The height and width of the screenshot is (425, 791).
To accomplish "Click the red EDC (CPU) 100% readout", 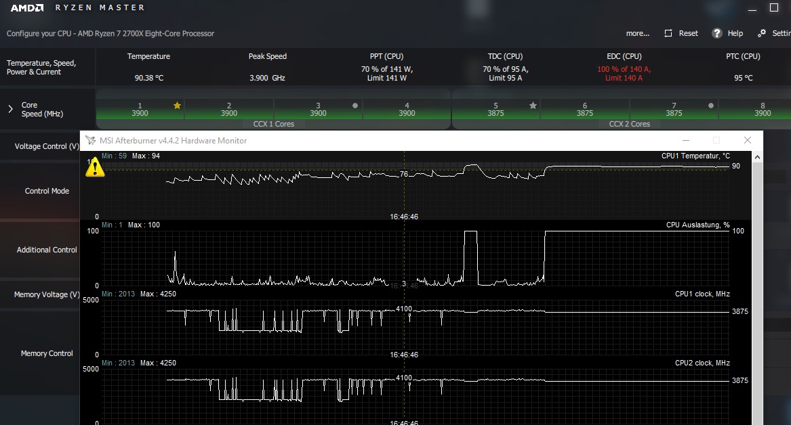I will point(624,74).
